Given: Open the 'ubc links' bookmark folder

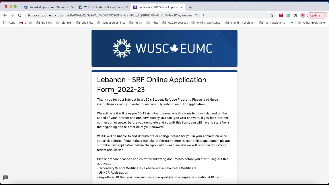Looking at the screenshot, I should 85,23.
